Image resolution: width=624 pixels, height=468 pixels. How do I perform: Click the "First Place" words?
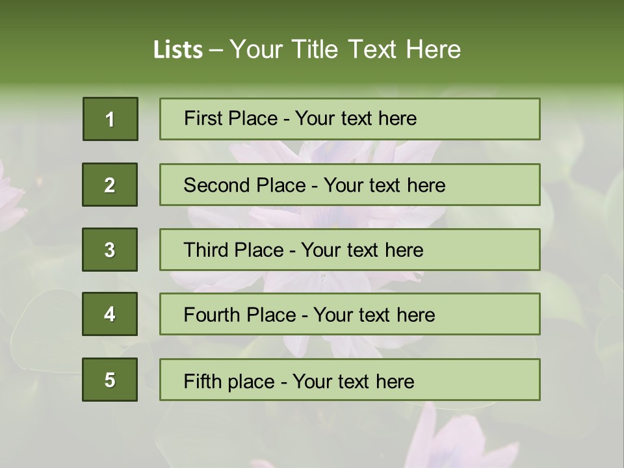pyautogui.click(x=231, y=118)
